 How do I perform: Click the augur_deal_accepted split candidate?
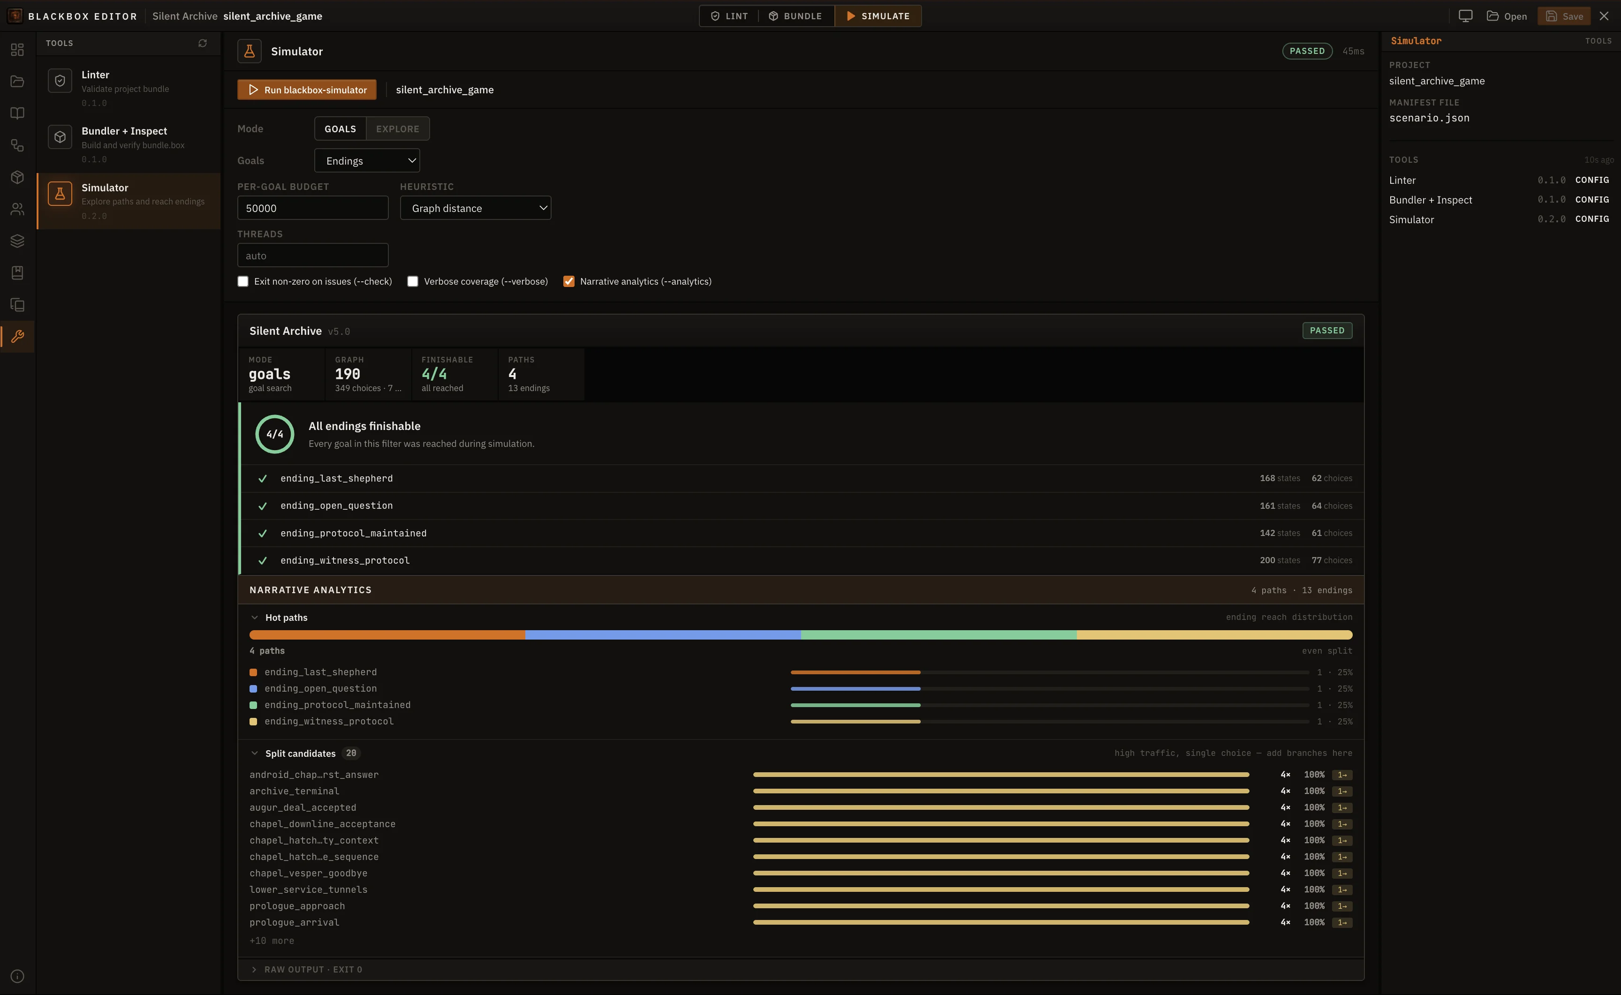coord(800,807)
